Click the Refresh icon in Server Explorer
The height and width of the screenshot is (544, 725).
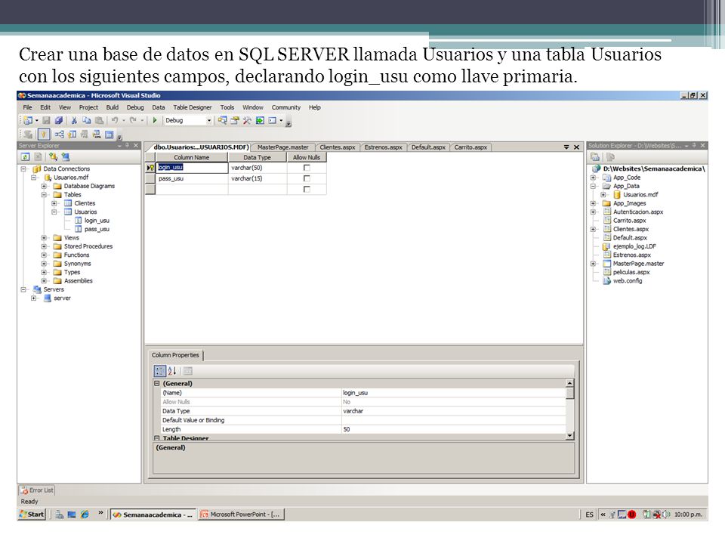[26, 157]
